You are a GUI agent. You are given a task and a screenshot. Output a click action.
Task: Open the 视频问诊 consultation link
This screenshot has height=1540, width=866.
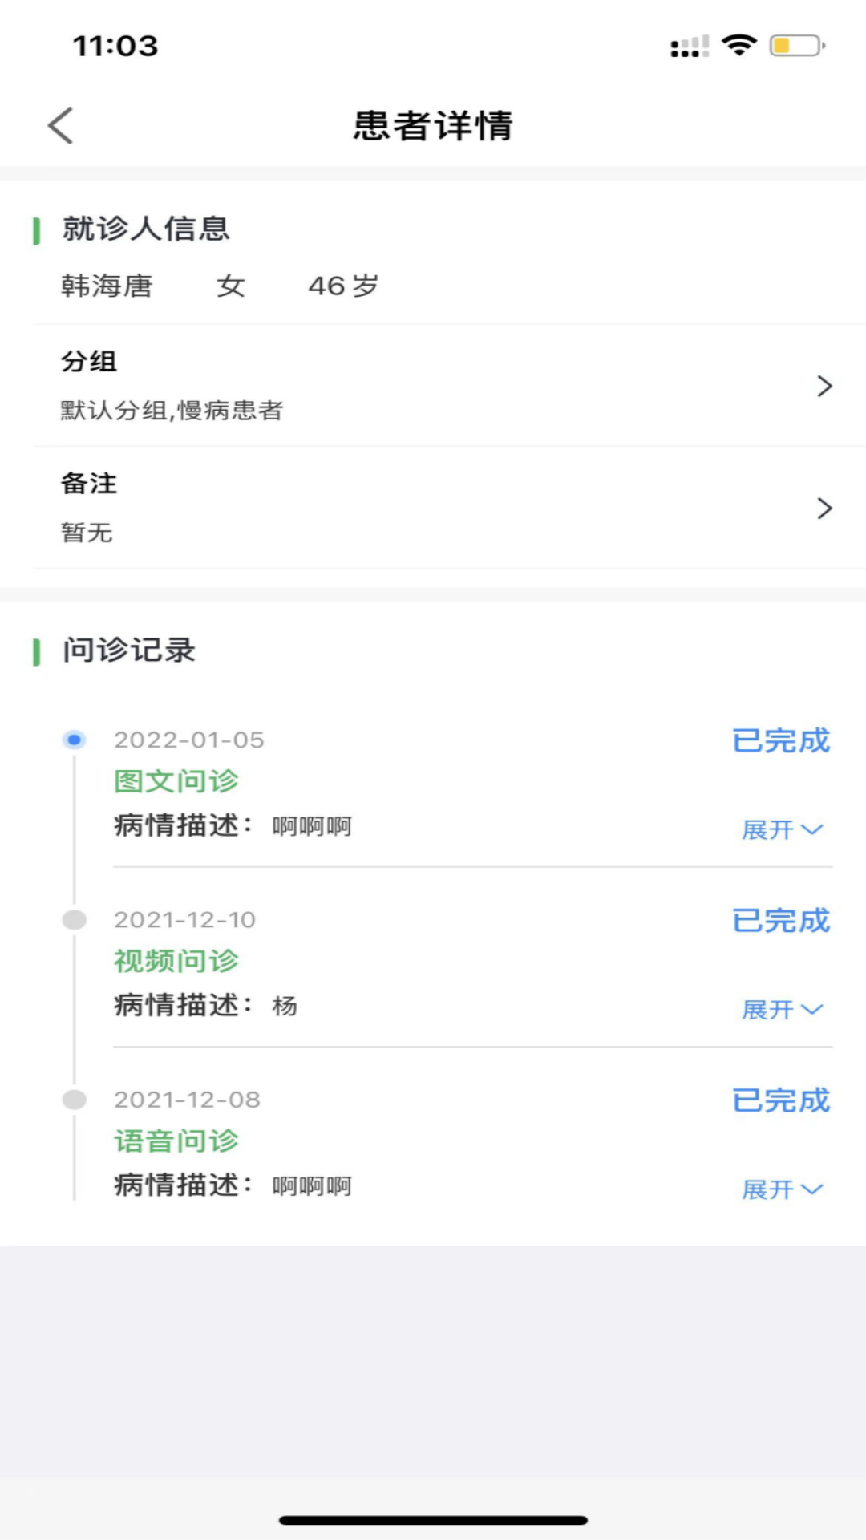[176, 961]
